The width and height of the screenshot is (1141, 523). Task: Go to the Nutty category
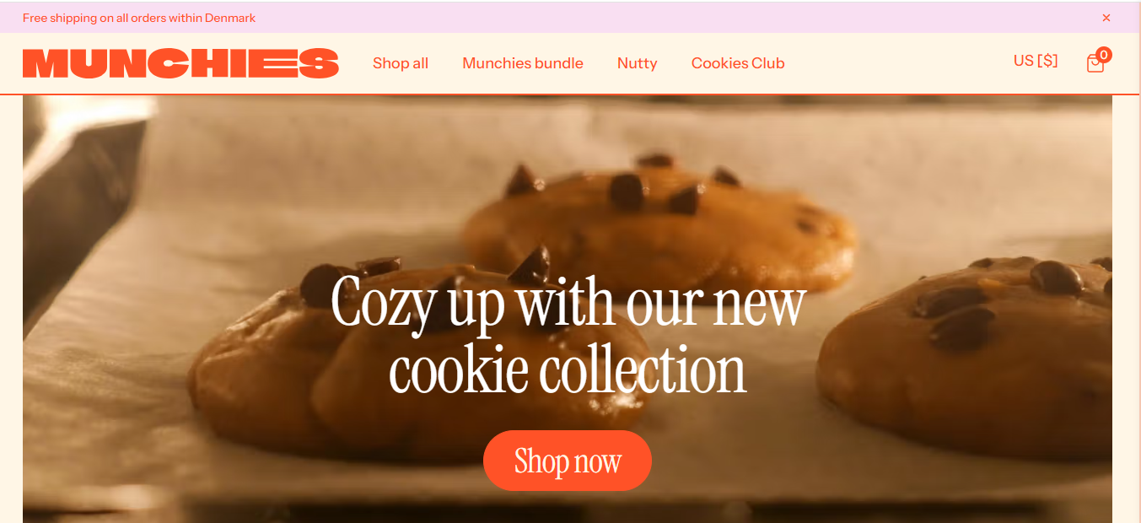point(637,63)
